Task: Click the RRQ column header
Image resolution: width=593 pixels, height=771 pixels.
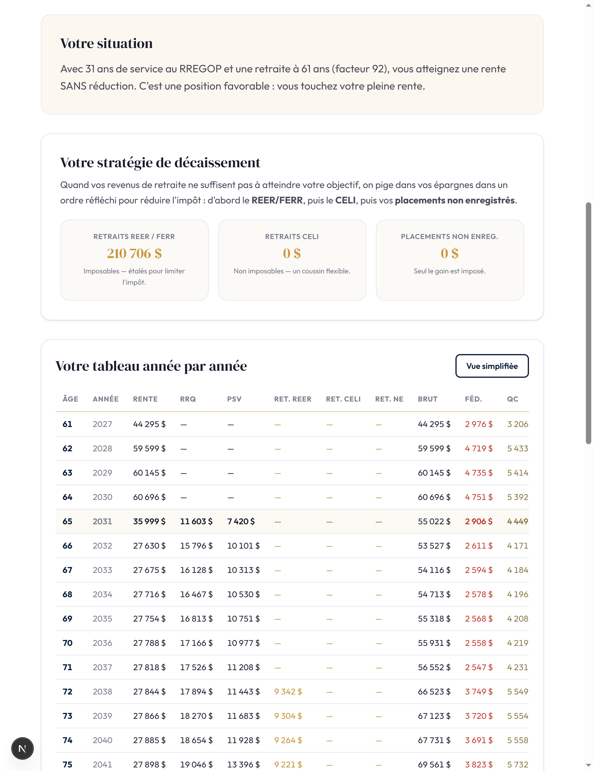Action: 188,399
